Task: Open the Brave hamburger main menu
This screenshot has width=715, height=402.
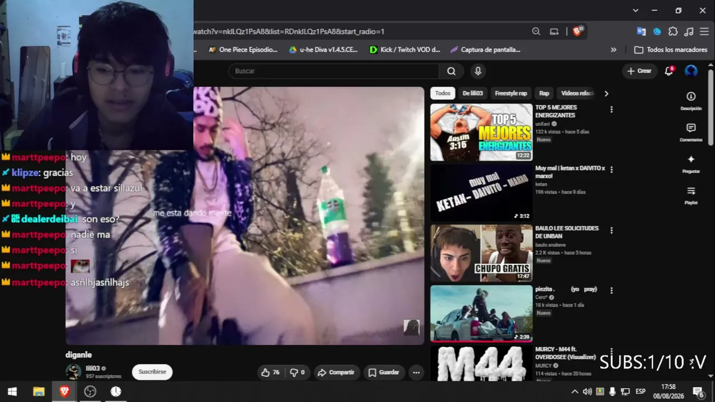Action: click(704, 32)
